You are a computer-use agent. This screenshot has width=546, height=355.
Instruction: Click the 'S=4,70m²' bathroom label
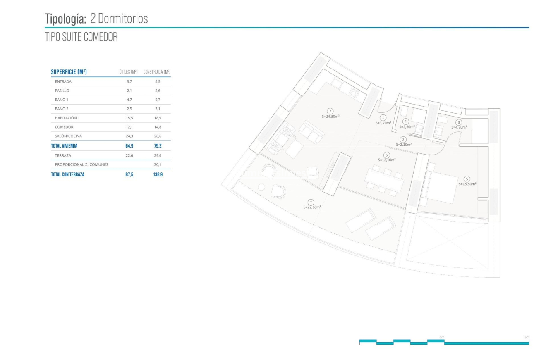[x=459, y=127]
